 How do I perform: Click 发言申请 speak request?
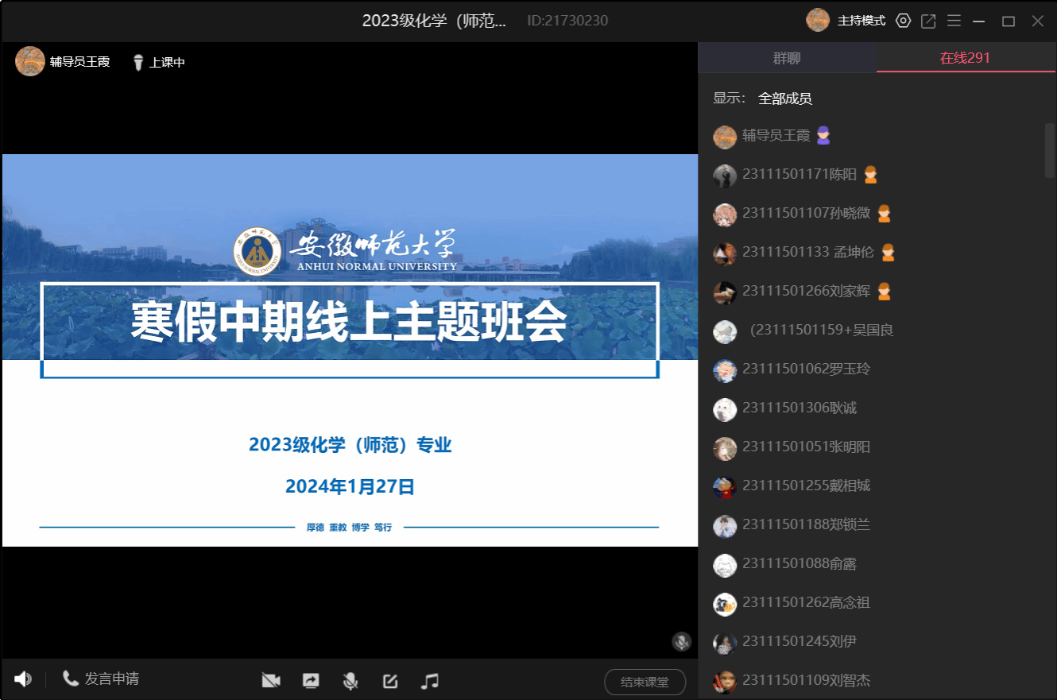[x=101, y=679]
